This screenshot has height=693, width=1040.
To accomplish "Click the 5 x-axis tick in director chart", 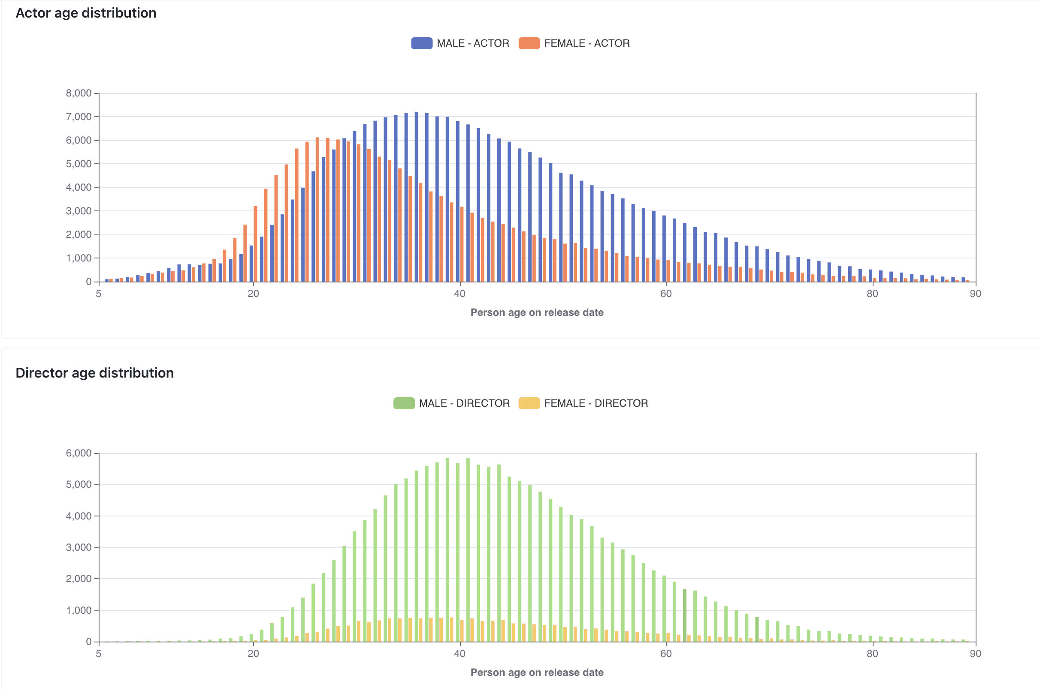I will point(99,654).
